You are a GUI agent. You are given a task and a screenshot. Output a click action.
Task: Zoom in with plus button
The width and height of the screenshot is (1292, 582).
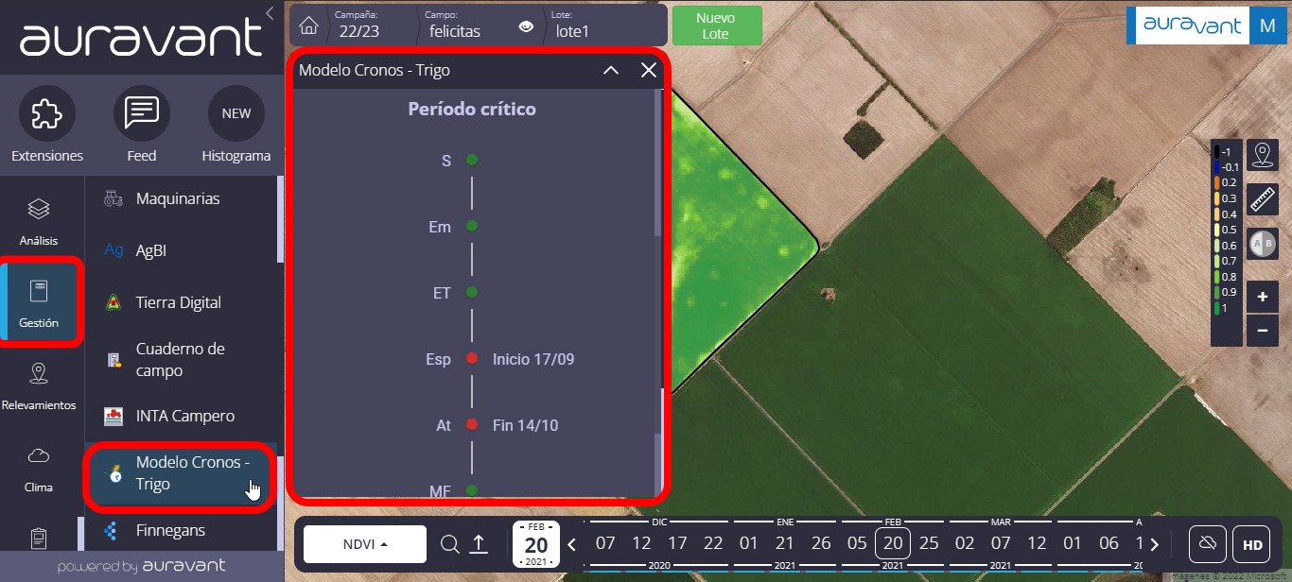[x=1263, y=297]
